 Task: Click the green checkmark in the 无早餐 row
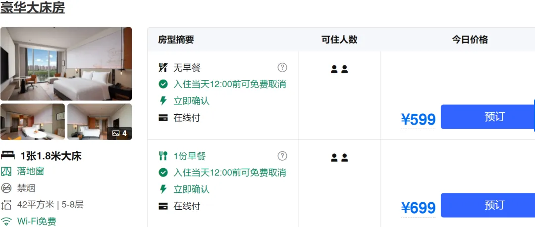163,84
